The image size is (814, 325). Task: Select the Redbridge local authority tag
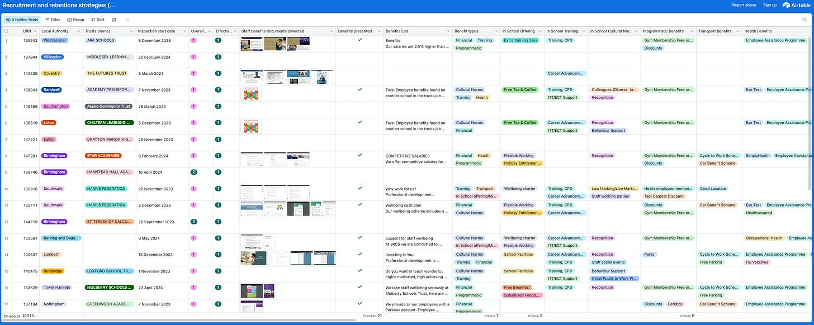point(53,271)
